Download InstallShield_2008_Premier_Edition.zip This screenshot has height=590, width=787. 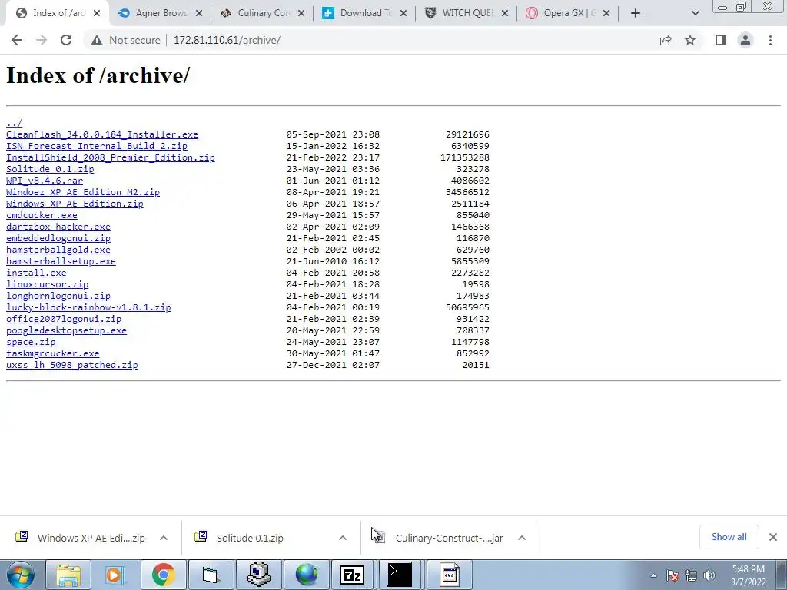(x=111, y=157)
